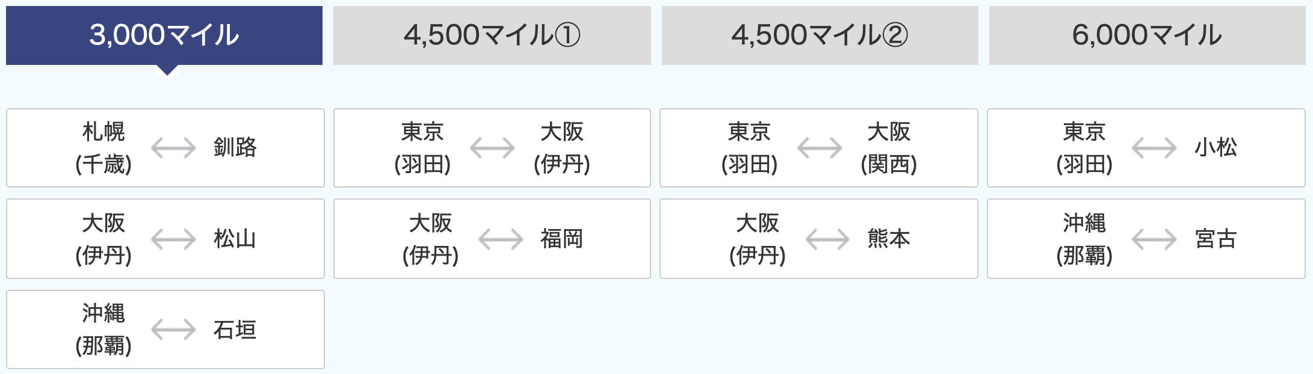This screenshot has height=374, width=1313.
Task: Click the arrow icon between 大阪(伊丹) and 熊本
Action: point(827,239)
